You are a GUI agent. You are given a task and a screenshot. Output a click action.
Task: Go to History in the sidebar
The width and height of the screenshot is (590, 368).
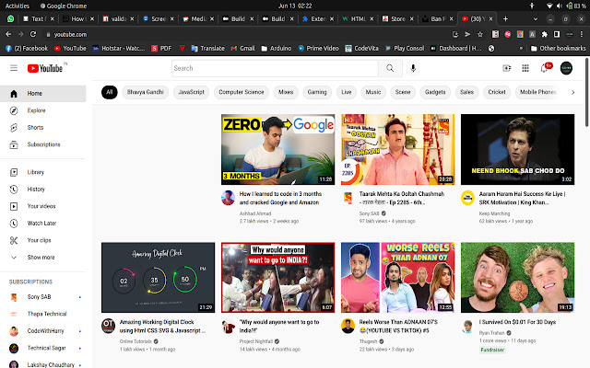pos(36,189)
